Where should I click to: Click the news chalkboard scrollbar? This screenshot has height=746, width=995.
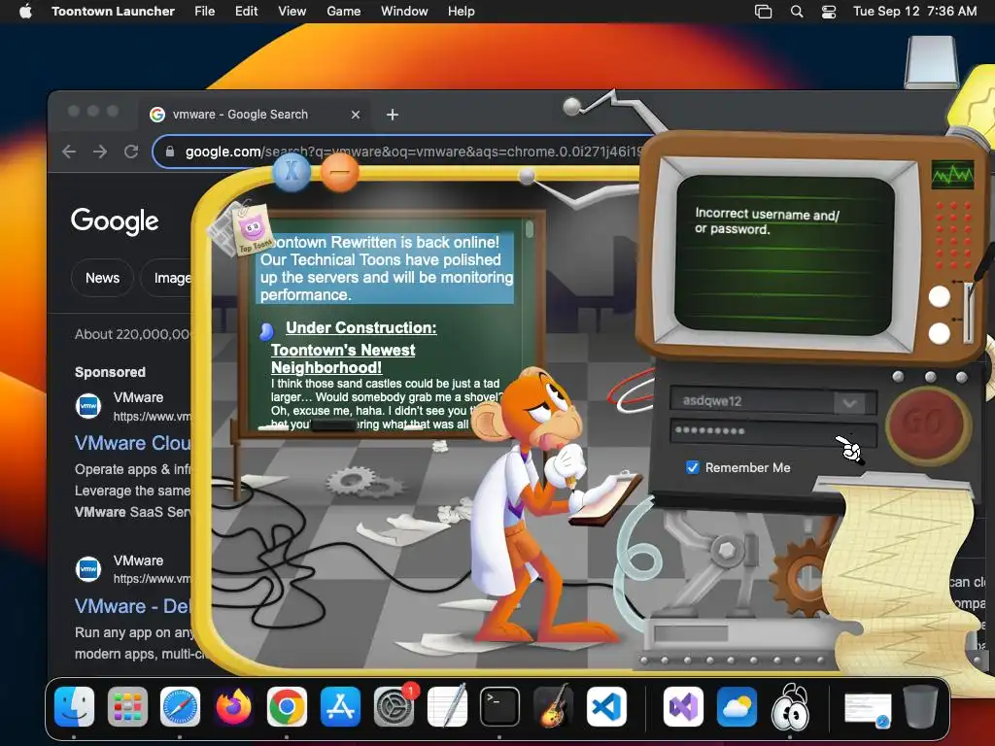[530, 228]
